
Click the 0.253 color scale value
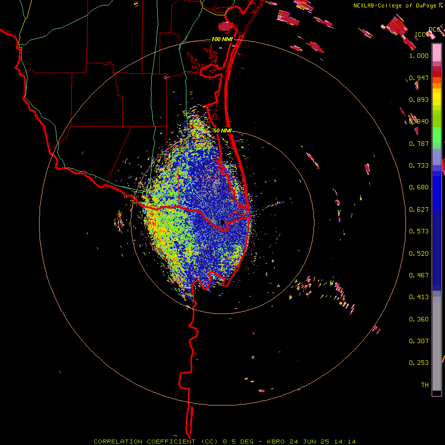pos(419,363)
